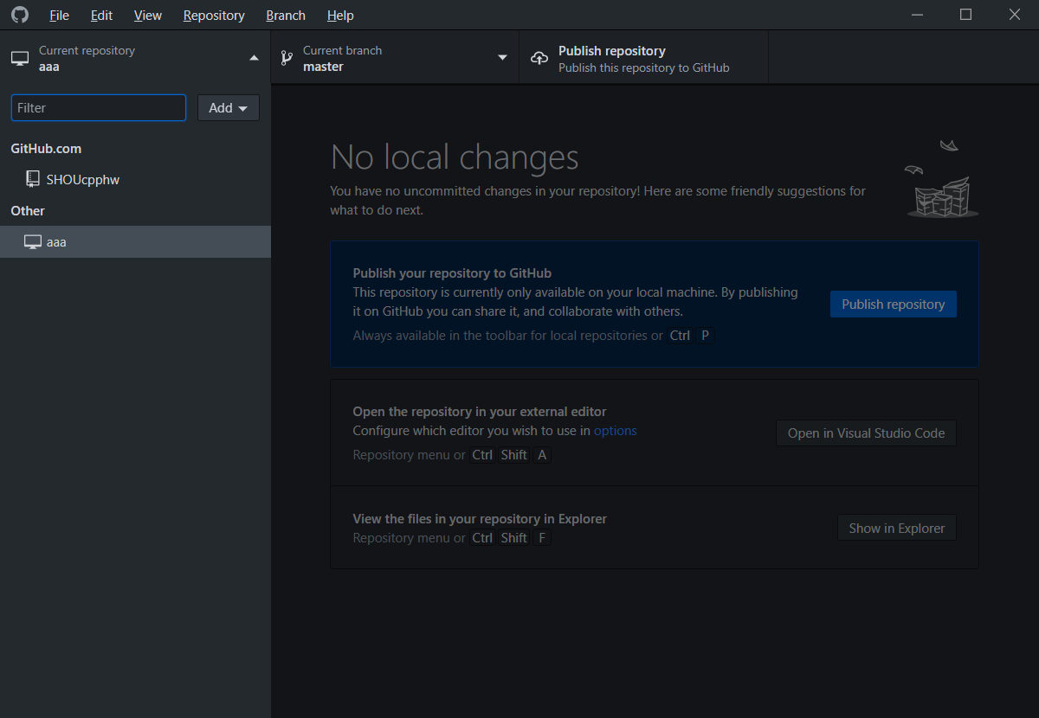The width and height of the screenshot is (1039, 718).
Task: Click the No local changes heading
Action: [x=455, y=157]
